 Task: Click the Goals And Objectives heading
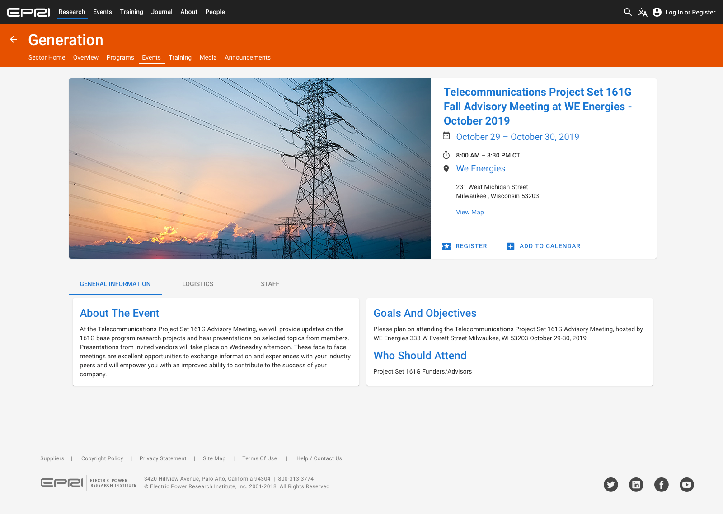[425, 314]
